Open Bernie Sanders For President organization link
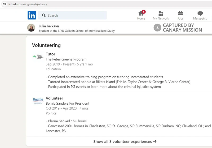This screenshot has width=212, height=148. (x=68, y=103)
